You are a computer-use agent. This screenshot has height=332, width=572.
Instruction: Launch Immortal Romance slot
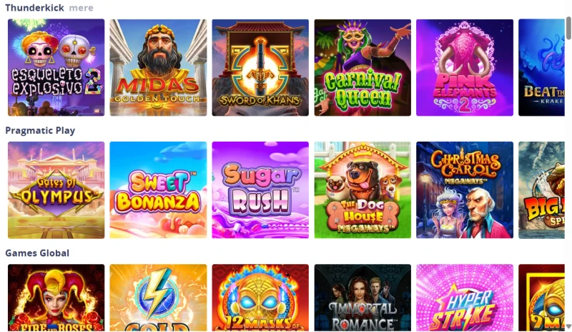click(x=363, y=298)
